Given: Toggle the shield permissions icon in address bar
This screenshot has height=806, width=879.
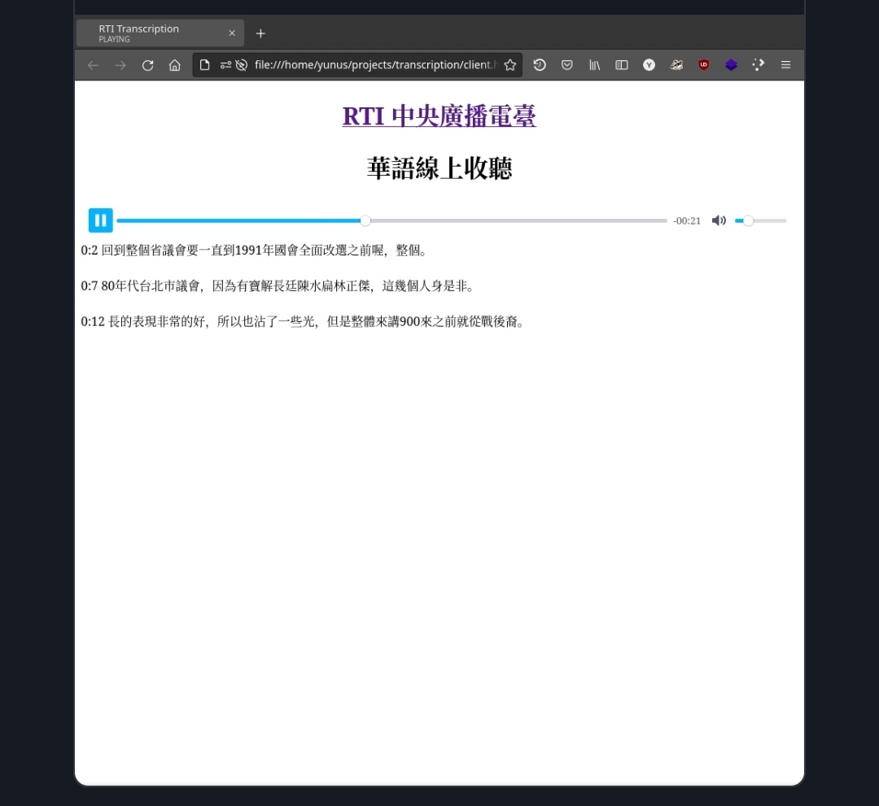Looking at the screenshot, I should click(223, 65).
